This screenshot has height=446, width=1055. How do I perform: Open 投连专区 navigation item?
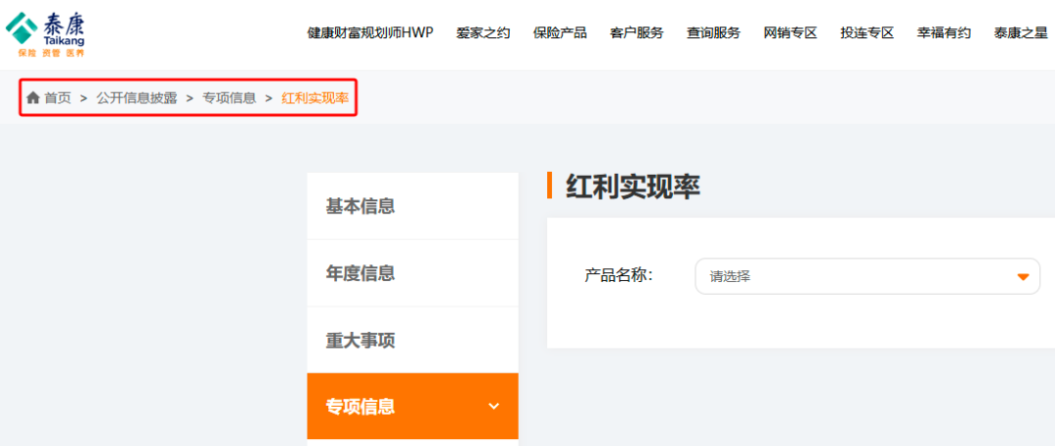click(x=866, y=33)
